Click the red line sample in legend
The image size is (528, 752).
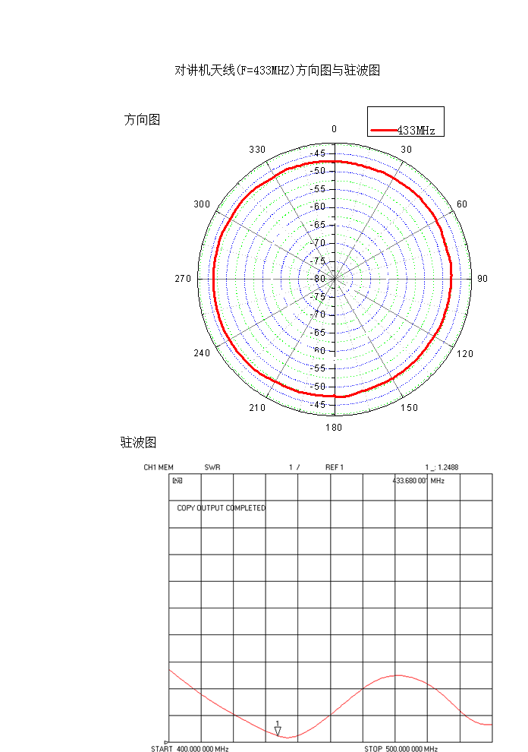coord(384,131)
